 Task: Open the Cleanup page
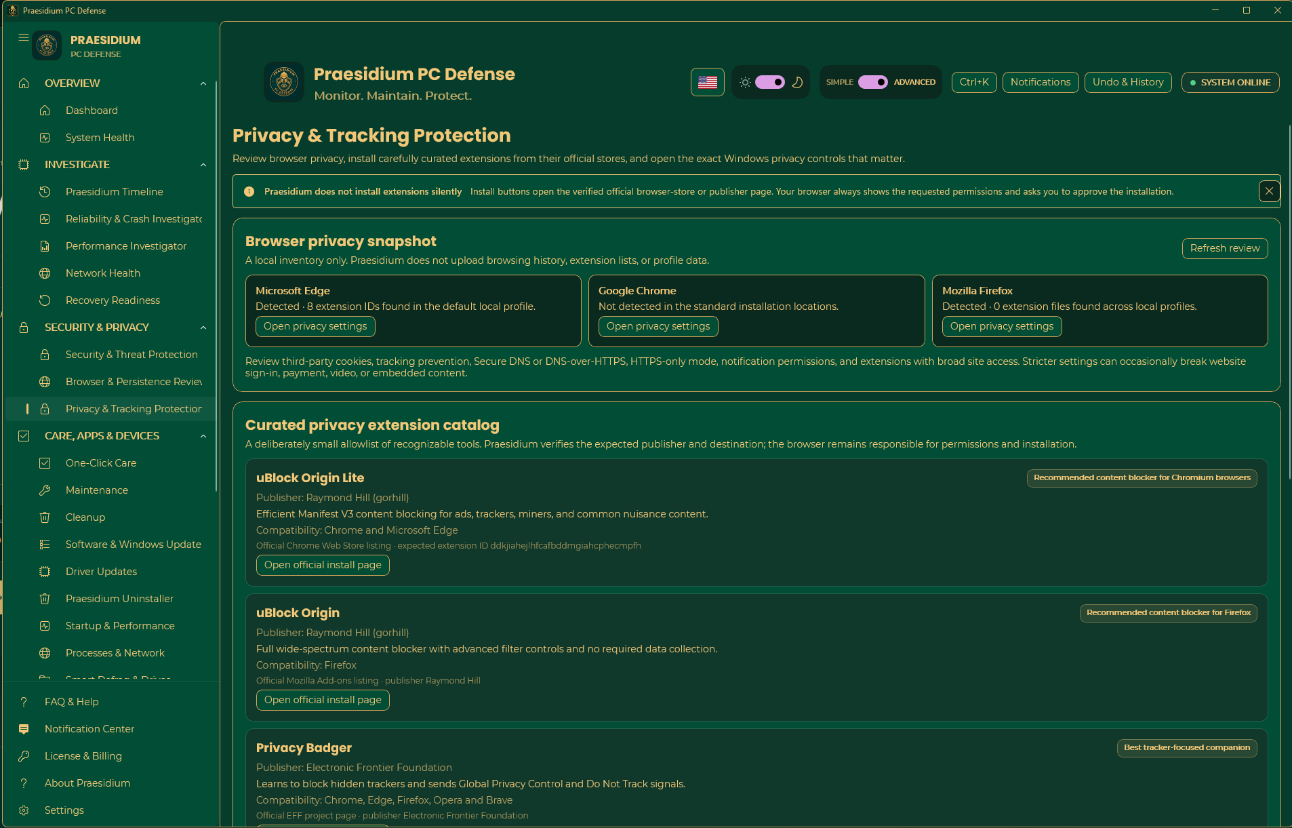click(110, 517)
